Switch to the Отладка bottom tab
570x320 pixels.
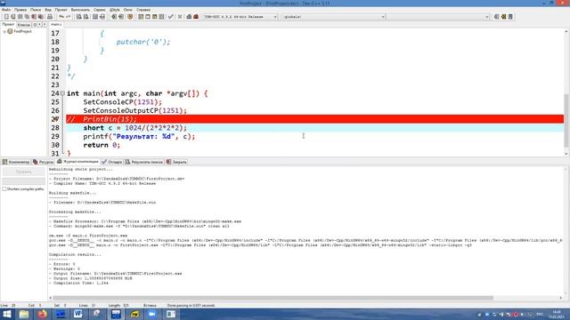(112, 162)
